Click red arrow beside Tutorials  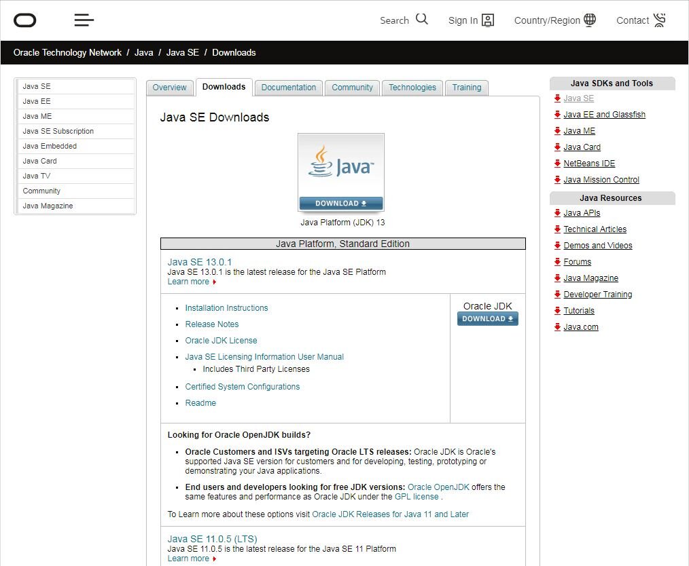pos(557,310)
